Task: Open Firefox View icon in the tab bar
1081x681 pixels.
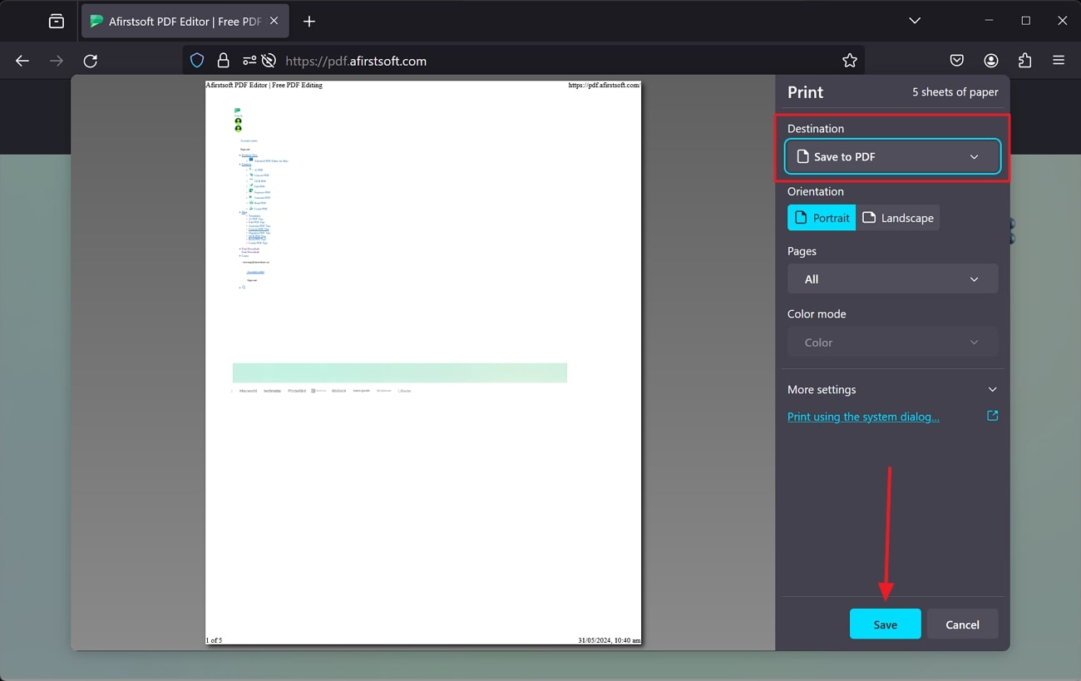Action: (57, 21)
